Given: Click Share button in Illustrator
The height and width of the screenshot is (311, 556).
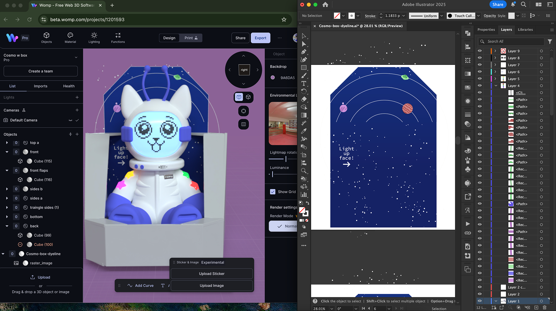Looking at the screenshot, I should coord(498,4).
